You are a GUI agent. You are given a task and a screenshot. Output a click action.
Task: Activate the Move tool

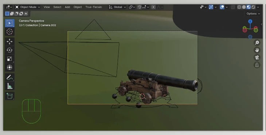click(10, 42)
